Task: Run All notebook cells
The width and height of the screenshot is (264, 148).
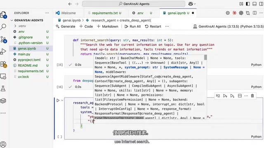Action: point(133,26)
